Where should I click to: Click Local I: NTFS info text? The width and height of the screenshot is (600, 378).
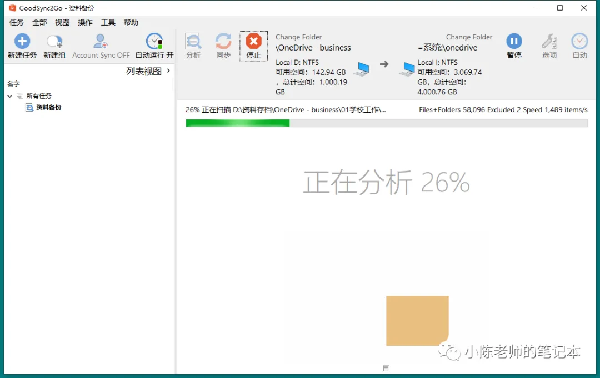click(437, 62)
